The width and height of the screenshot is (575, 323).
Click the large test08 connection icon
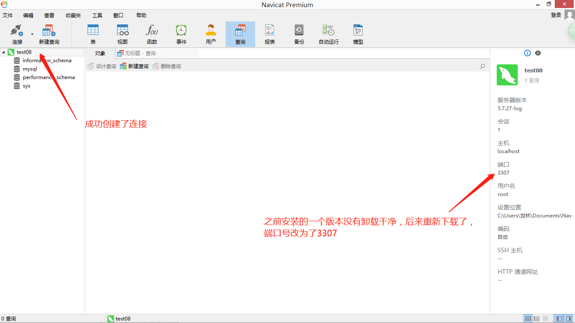[x=507, y=75]
